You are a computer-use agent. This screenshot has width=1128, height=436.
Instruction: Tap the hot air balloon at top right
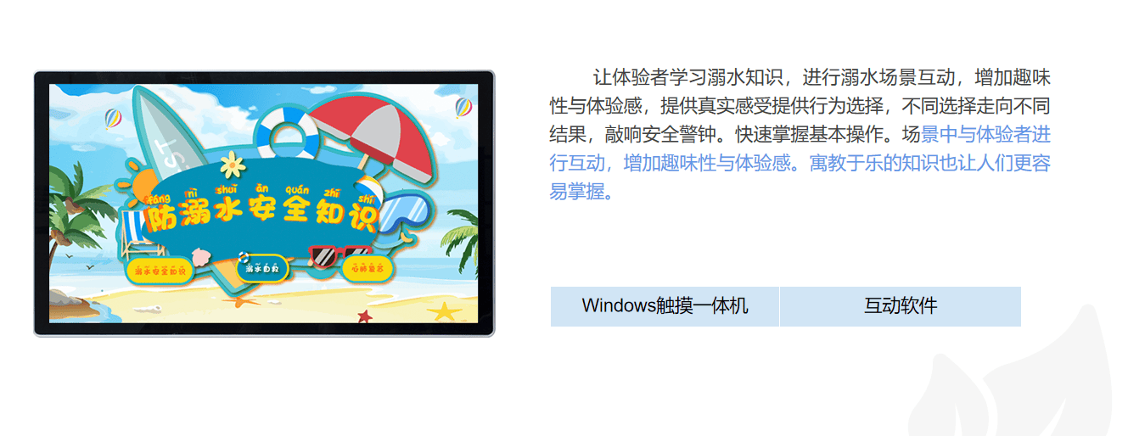pos(463,108)
